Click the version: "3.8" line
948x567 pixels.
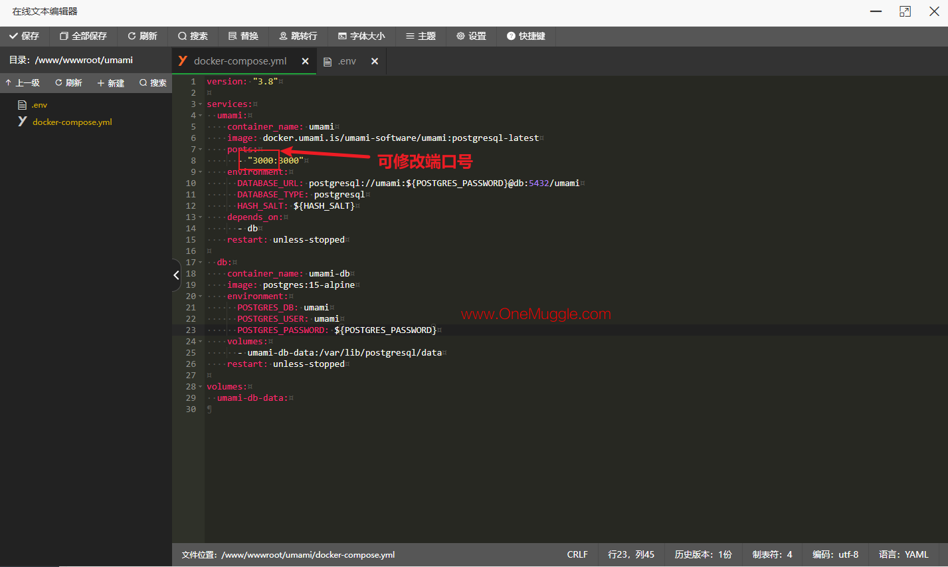pyautogui.click(x=242, y=82)
